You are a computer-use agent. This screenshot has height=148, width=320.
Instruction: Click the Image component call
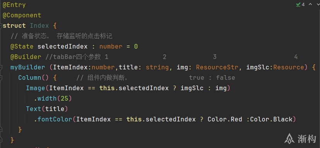tap(36, 88)
